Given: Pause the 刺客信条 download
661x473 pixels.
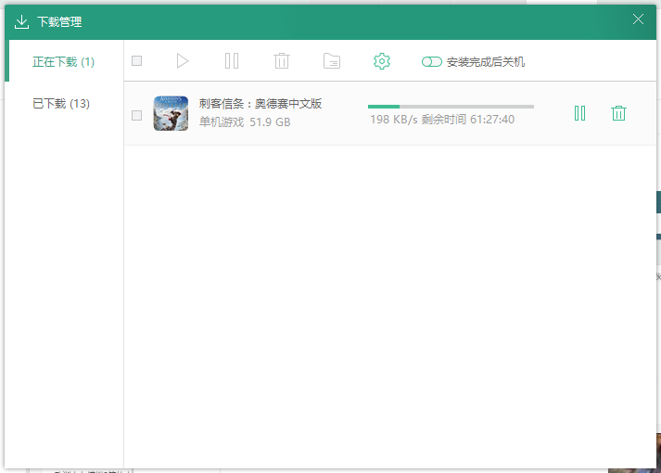Looking at the screenshot, I should (x=579, y=113).
